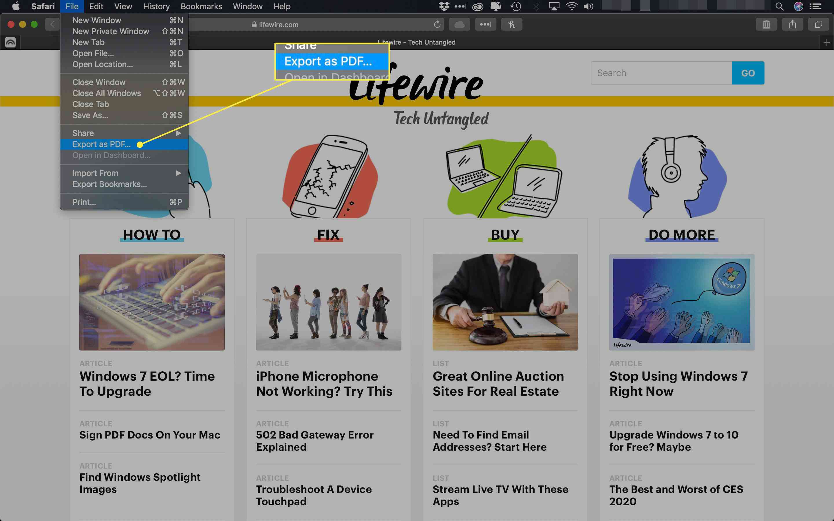Image resolution: width=834 pixels, height=521 pixels.
Task: Click the Lifewire search field
Action: coord(661,73)
